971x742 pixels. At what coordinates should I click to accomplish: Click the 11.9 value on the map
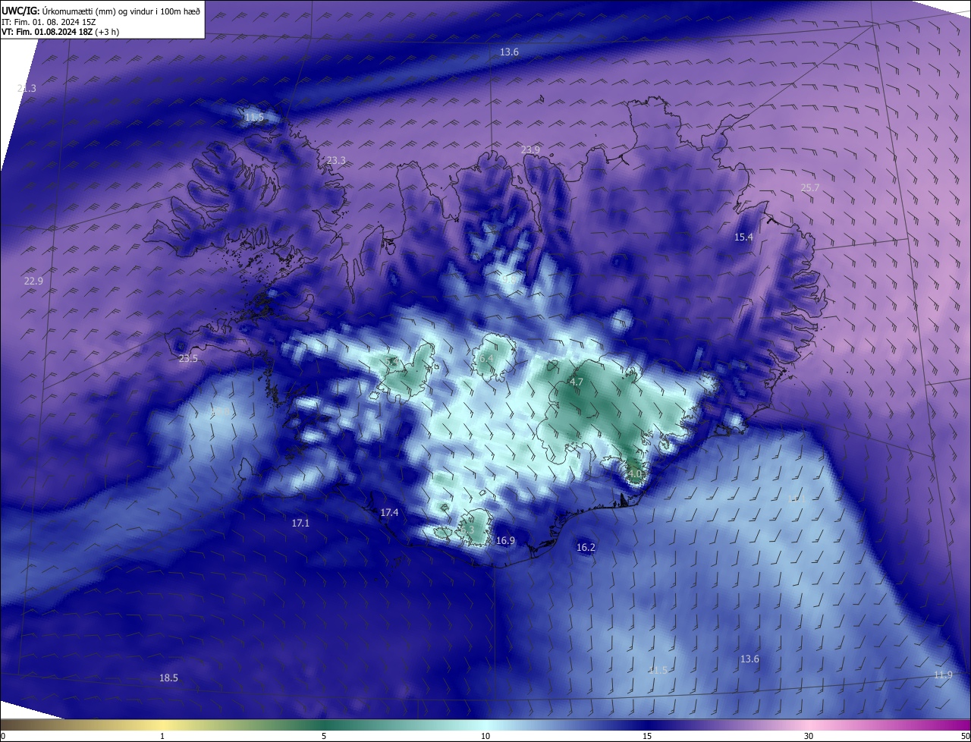[x=943, y=675]
